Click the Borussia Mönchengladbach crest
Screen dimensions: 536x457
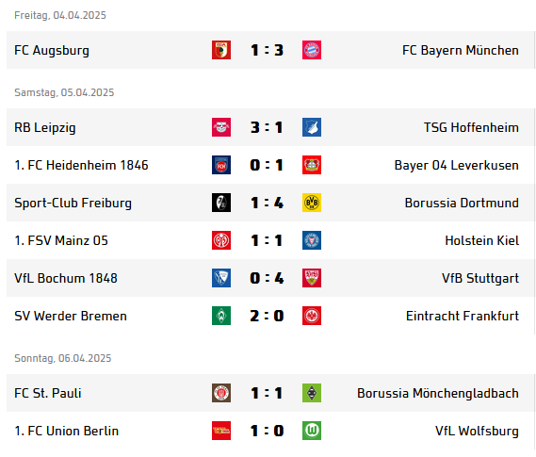pyautogui.click(x=312, y=393)
